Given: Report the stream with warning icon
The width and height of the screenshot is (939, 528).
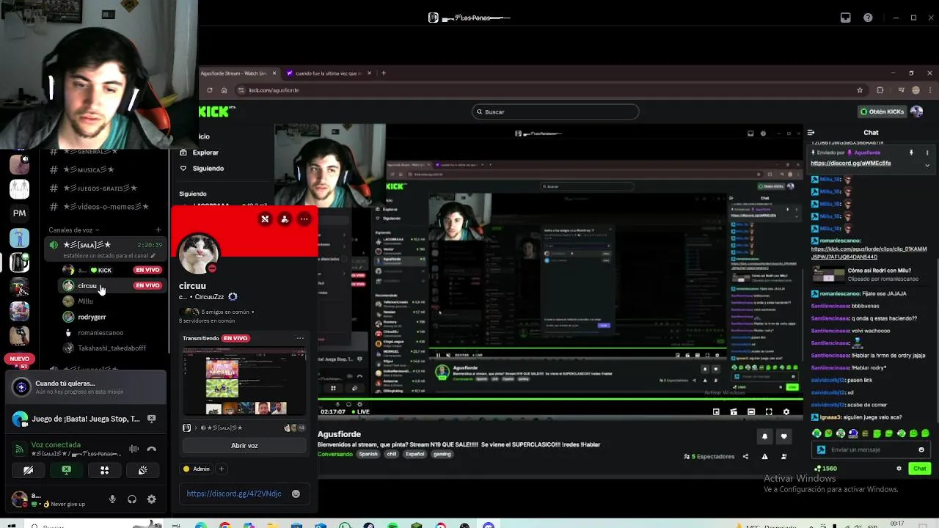Looking at the screenshot, I should tap(764, 457).
